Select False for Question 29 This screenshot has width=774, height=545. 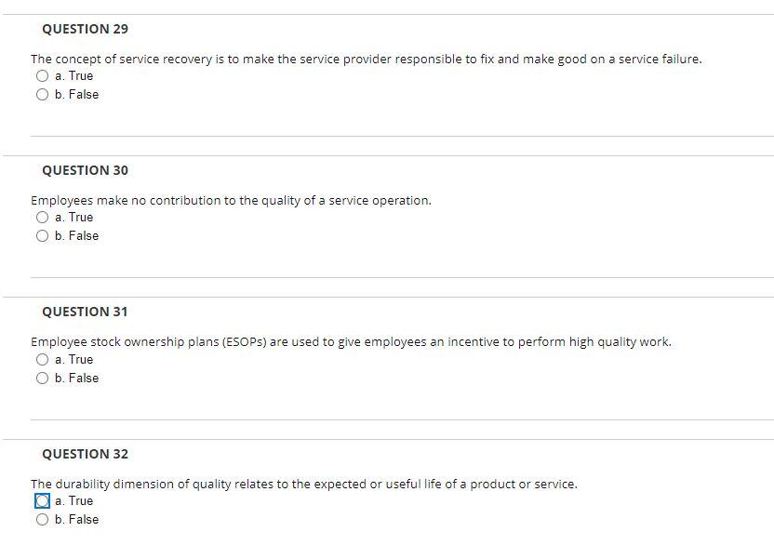click(x=42, y=93)
